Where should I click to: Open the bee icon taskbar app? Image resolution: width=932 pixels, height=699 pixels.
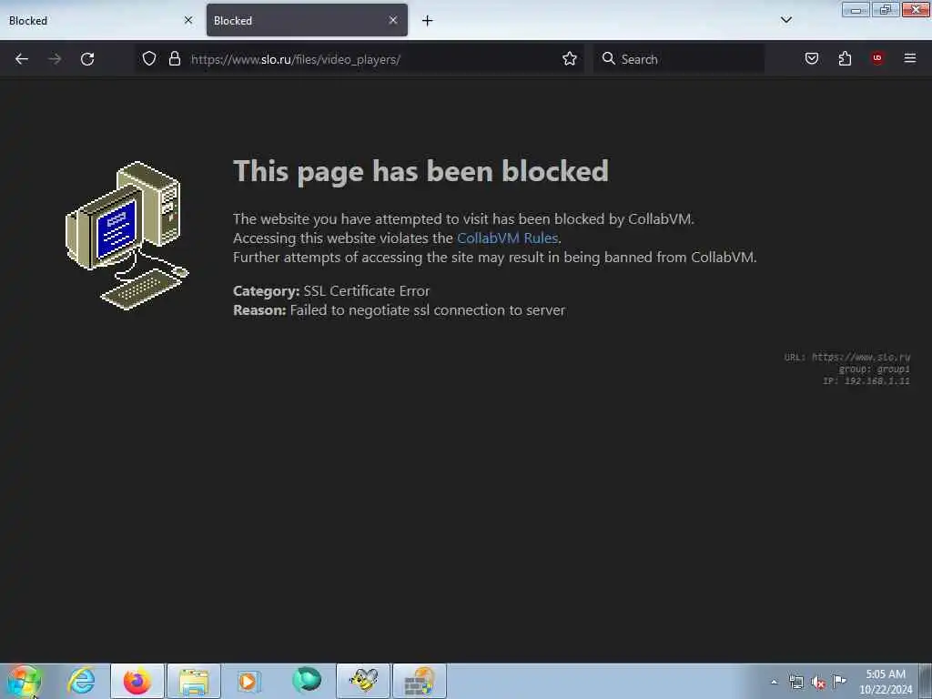point(363,681)
